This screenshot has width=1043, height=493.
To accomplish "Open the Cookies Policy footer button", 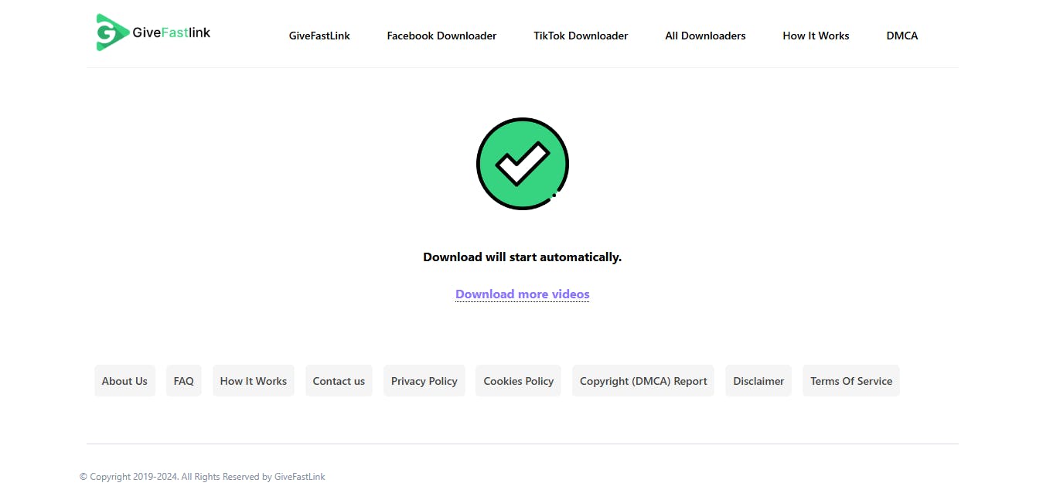I will (518, 381).
